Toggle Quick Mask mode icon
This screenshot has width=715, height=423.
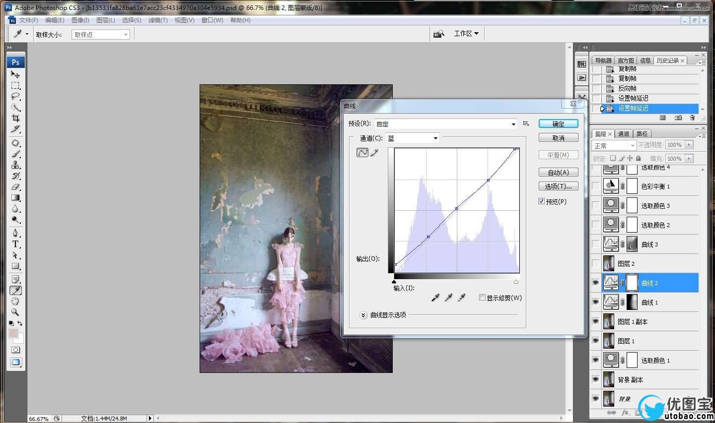[x=15, y=350]
